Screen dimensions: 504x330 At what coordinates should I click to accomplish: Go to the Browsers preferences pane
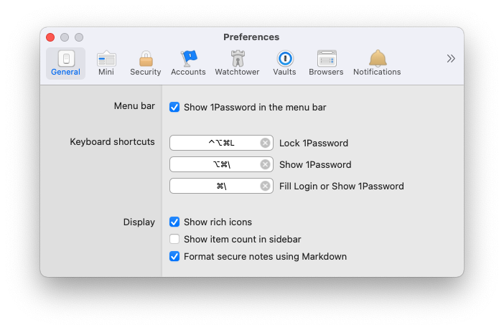point(326,63)
